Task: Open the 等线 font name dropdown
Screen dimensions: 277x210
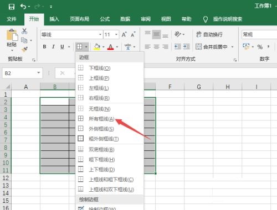Action: 100,34
